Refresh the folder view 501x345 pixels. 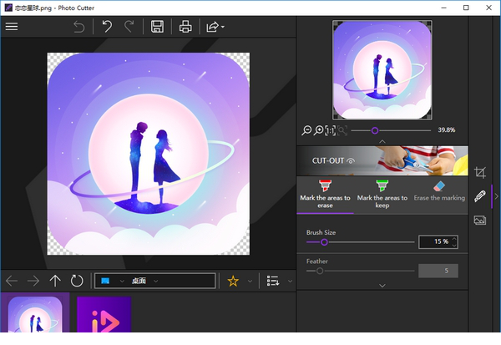coord(77,281)
